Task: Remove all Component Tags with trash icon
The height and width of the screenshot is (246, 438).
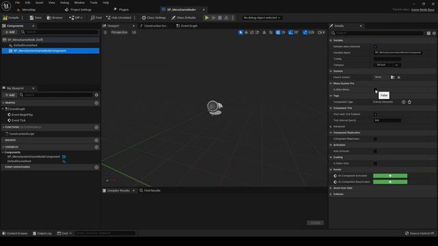Action: [409, 102]
